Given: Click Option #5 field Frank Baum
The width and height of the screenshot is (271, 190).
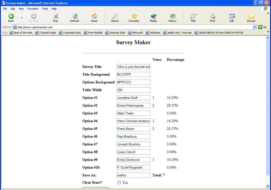Looking at the screenshot, I should [x=133, y=129].
